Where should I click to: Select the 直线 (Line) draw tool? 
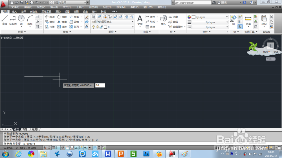click(x=5, y=20)
